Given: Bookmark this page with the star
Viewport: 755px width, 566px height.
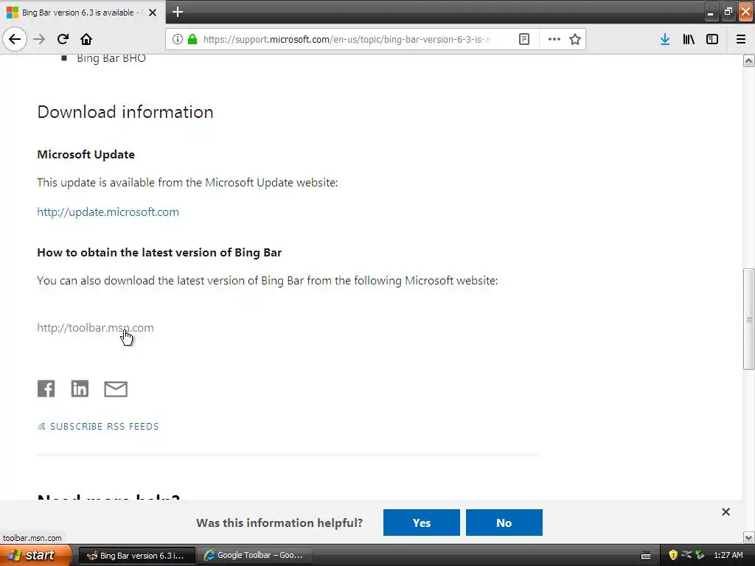Looking at the screenshot, I should pyautogui.click(x=575, y=39).
